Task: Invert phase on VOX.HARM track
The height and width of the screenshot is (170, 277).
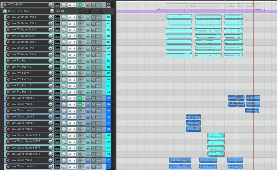Action: (88, 5)
